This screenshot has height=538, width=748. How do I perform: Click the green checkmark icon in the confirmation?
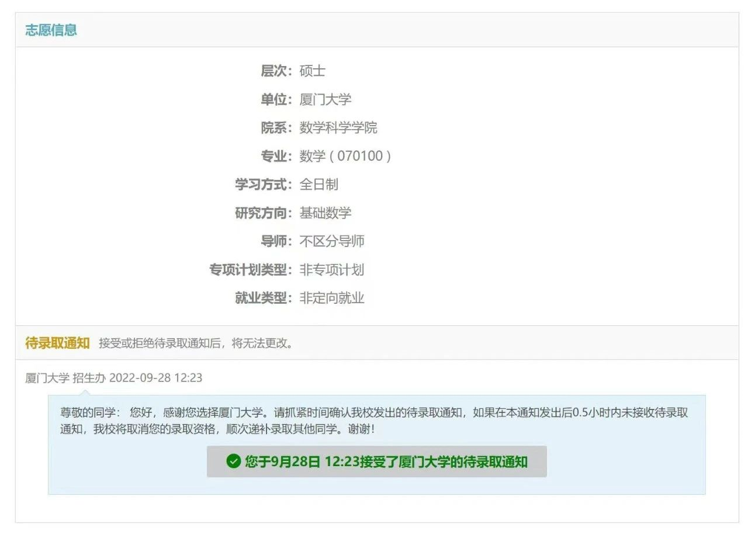point(233,461)
